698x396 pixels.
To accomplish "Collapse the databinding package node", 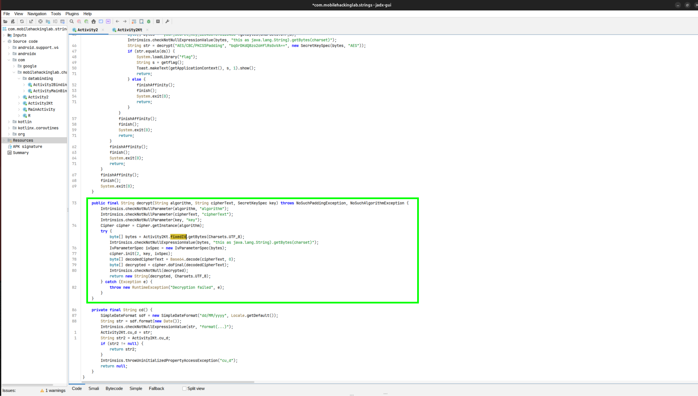I will click(x=19, y=78).
